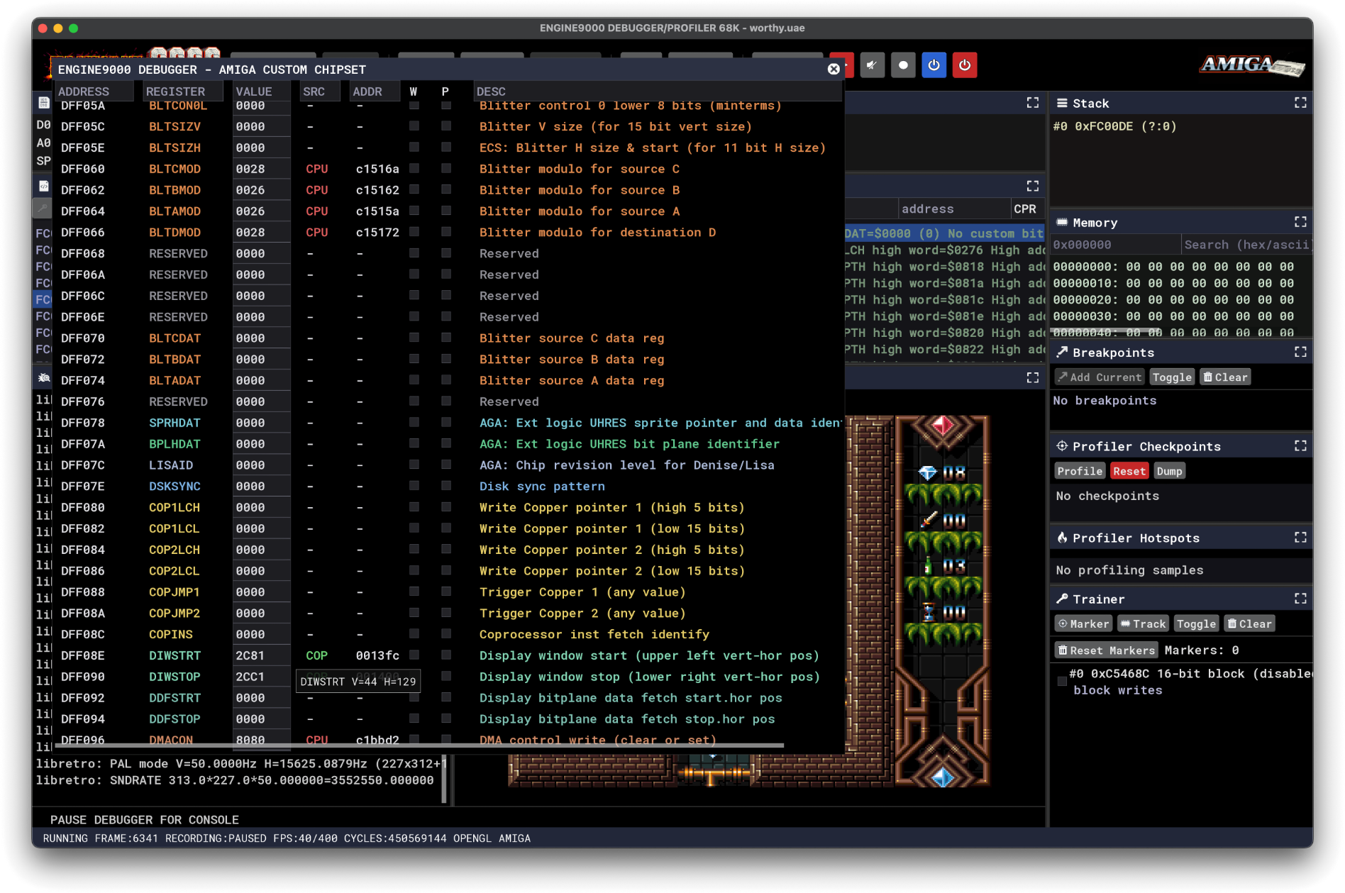Clear breakpoints with the trash Clear button
The width and height of the screenshot is (1345, 893).
click(x=1225, y=377)
